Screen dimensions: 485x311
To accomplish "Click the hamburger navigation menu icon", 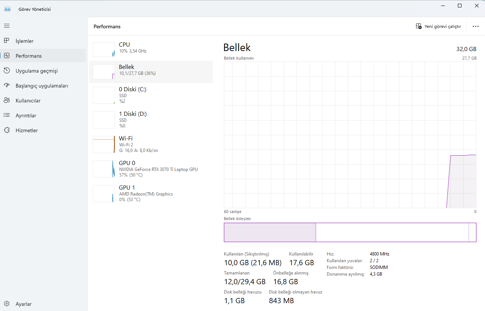I will pyautogui.click(x=7, y=26).
